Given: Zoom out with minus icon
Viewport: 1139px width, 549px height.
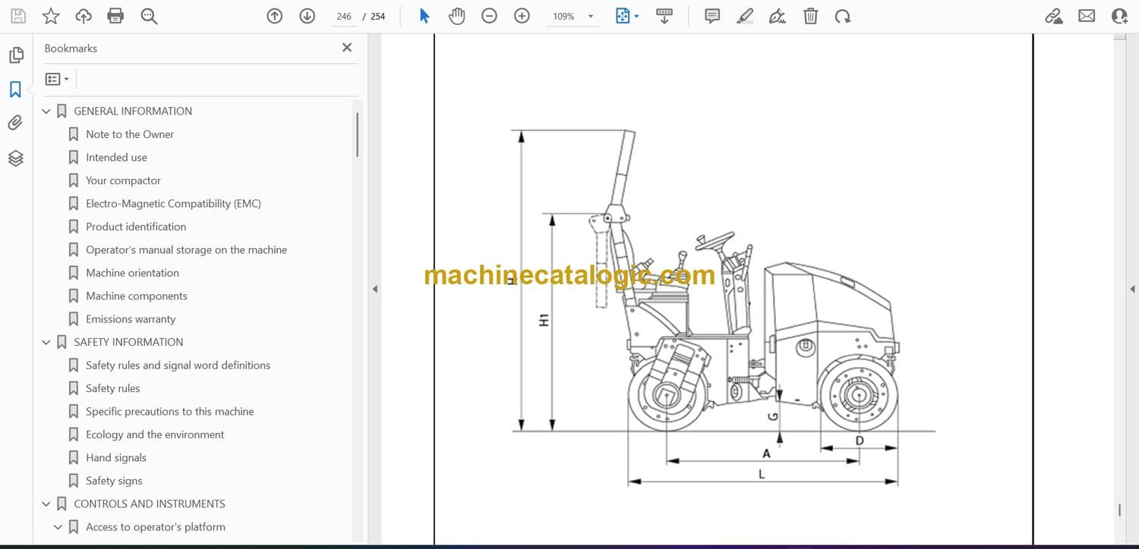Looking at the screenshot, I should 489,16.
